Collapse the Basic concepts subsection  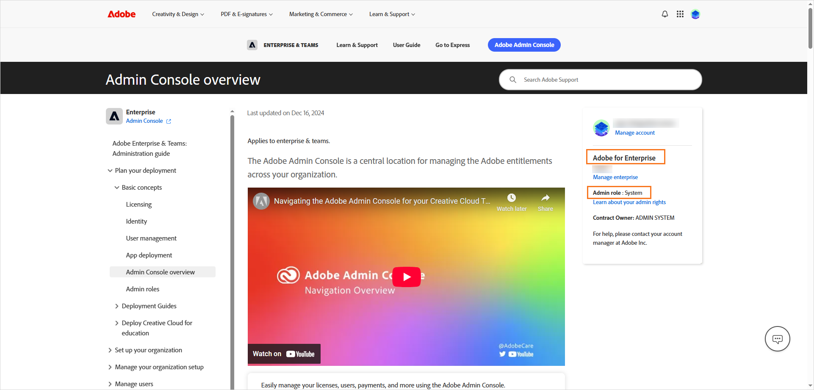[x=117, y=188]
